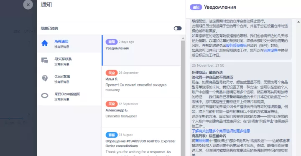This screenshot has height=156, width=301.
Task: Click the purple 通知 badge in header
Action: [196, 7]
